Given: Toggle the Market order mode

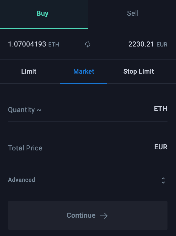Looking at the screenshot, I should click(83, 71).
